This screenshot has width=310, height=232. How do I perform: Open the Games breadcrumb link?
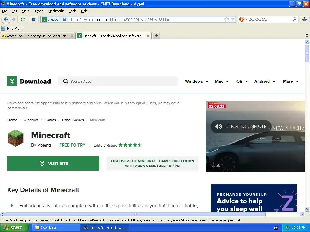(x=50, y=120)
